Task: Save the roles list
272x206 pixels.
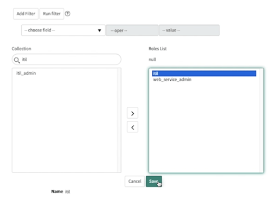Action: (x=154, y=181)
